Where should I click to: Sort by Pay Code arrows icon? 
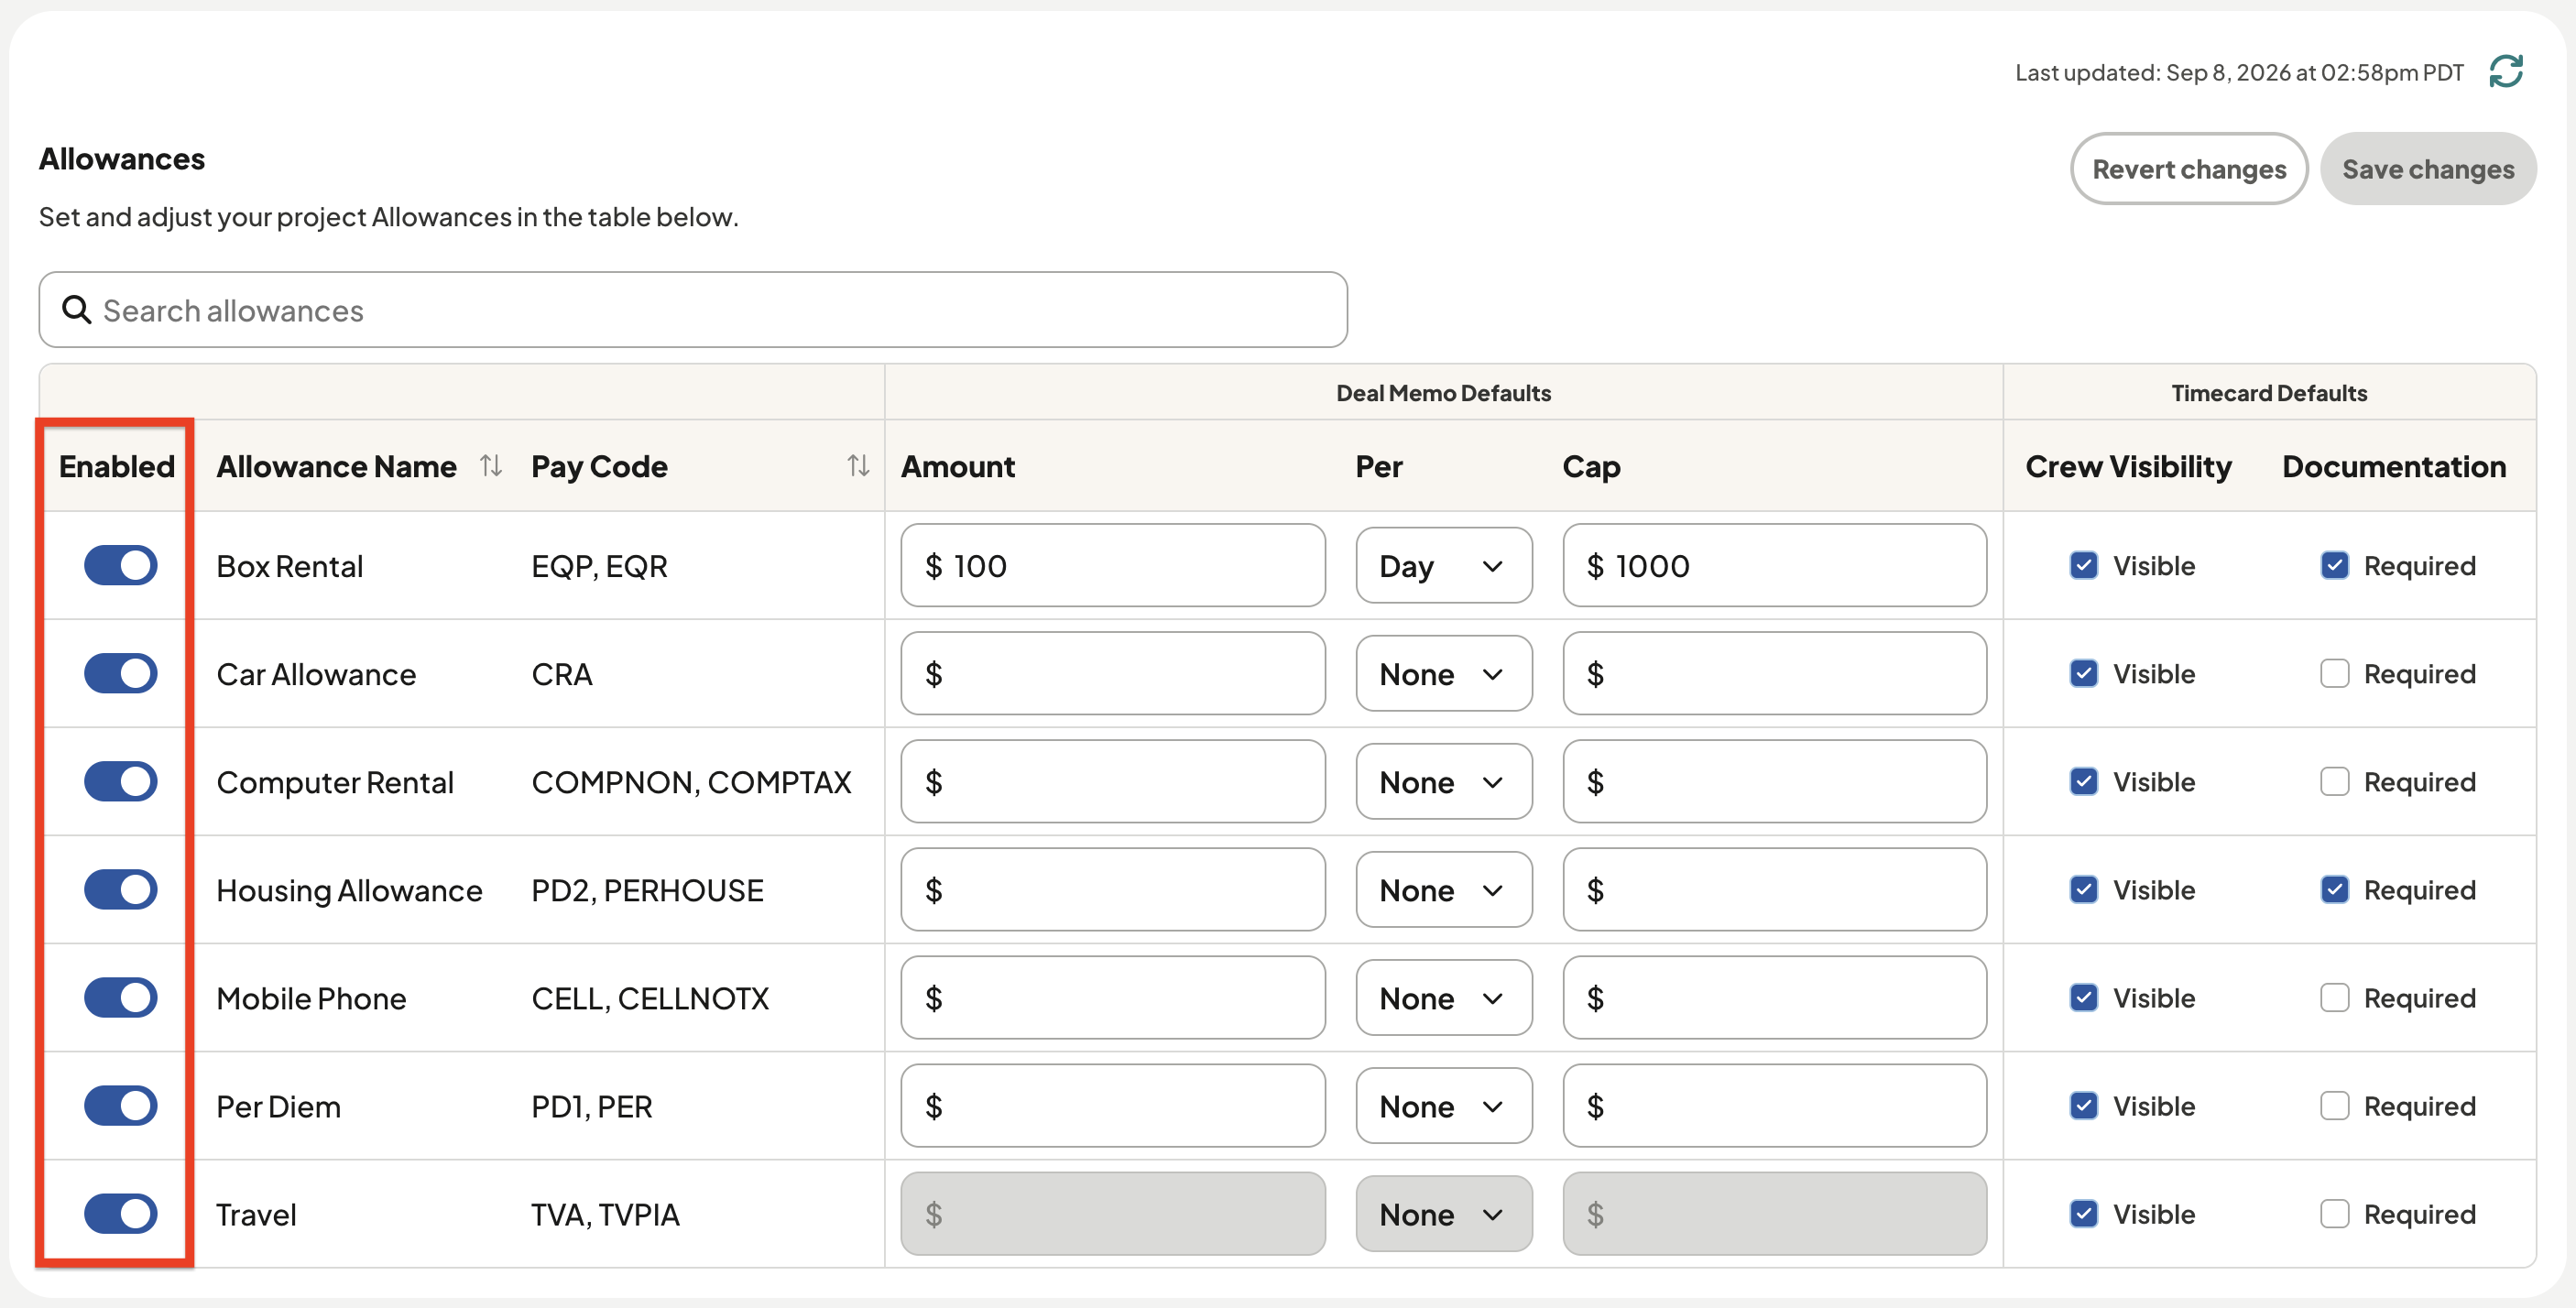(x=858, y=465)
